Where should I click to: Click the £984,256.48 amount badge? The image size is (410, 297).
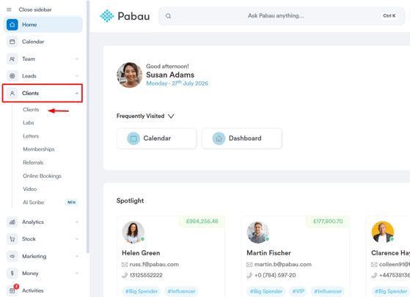point(202,222)
